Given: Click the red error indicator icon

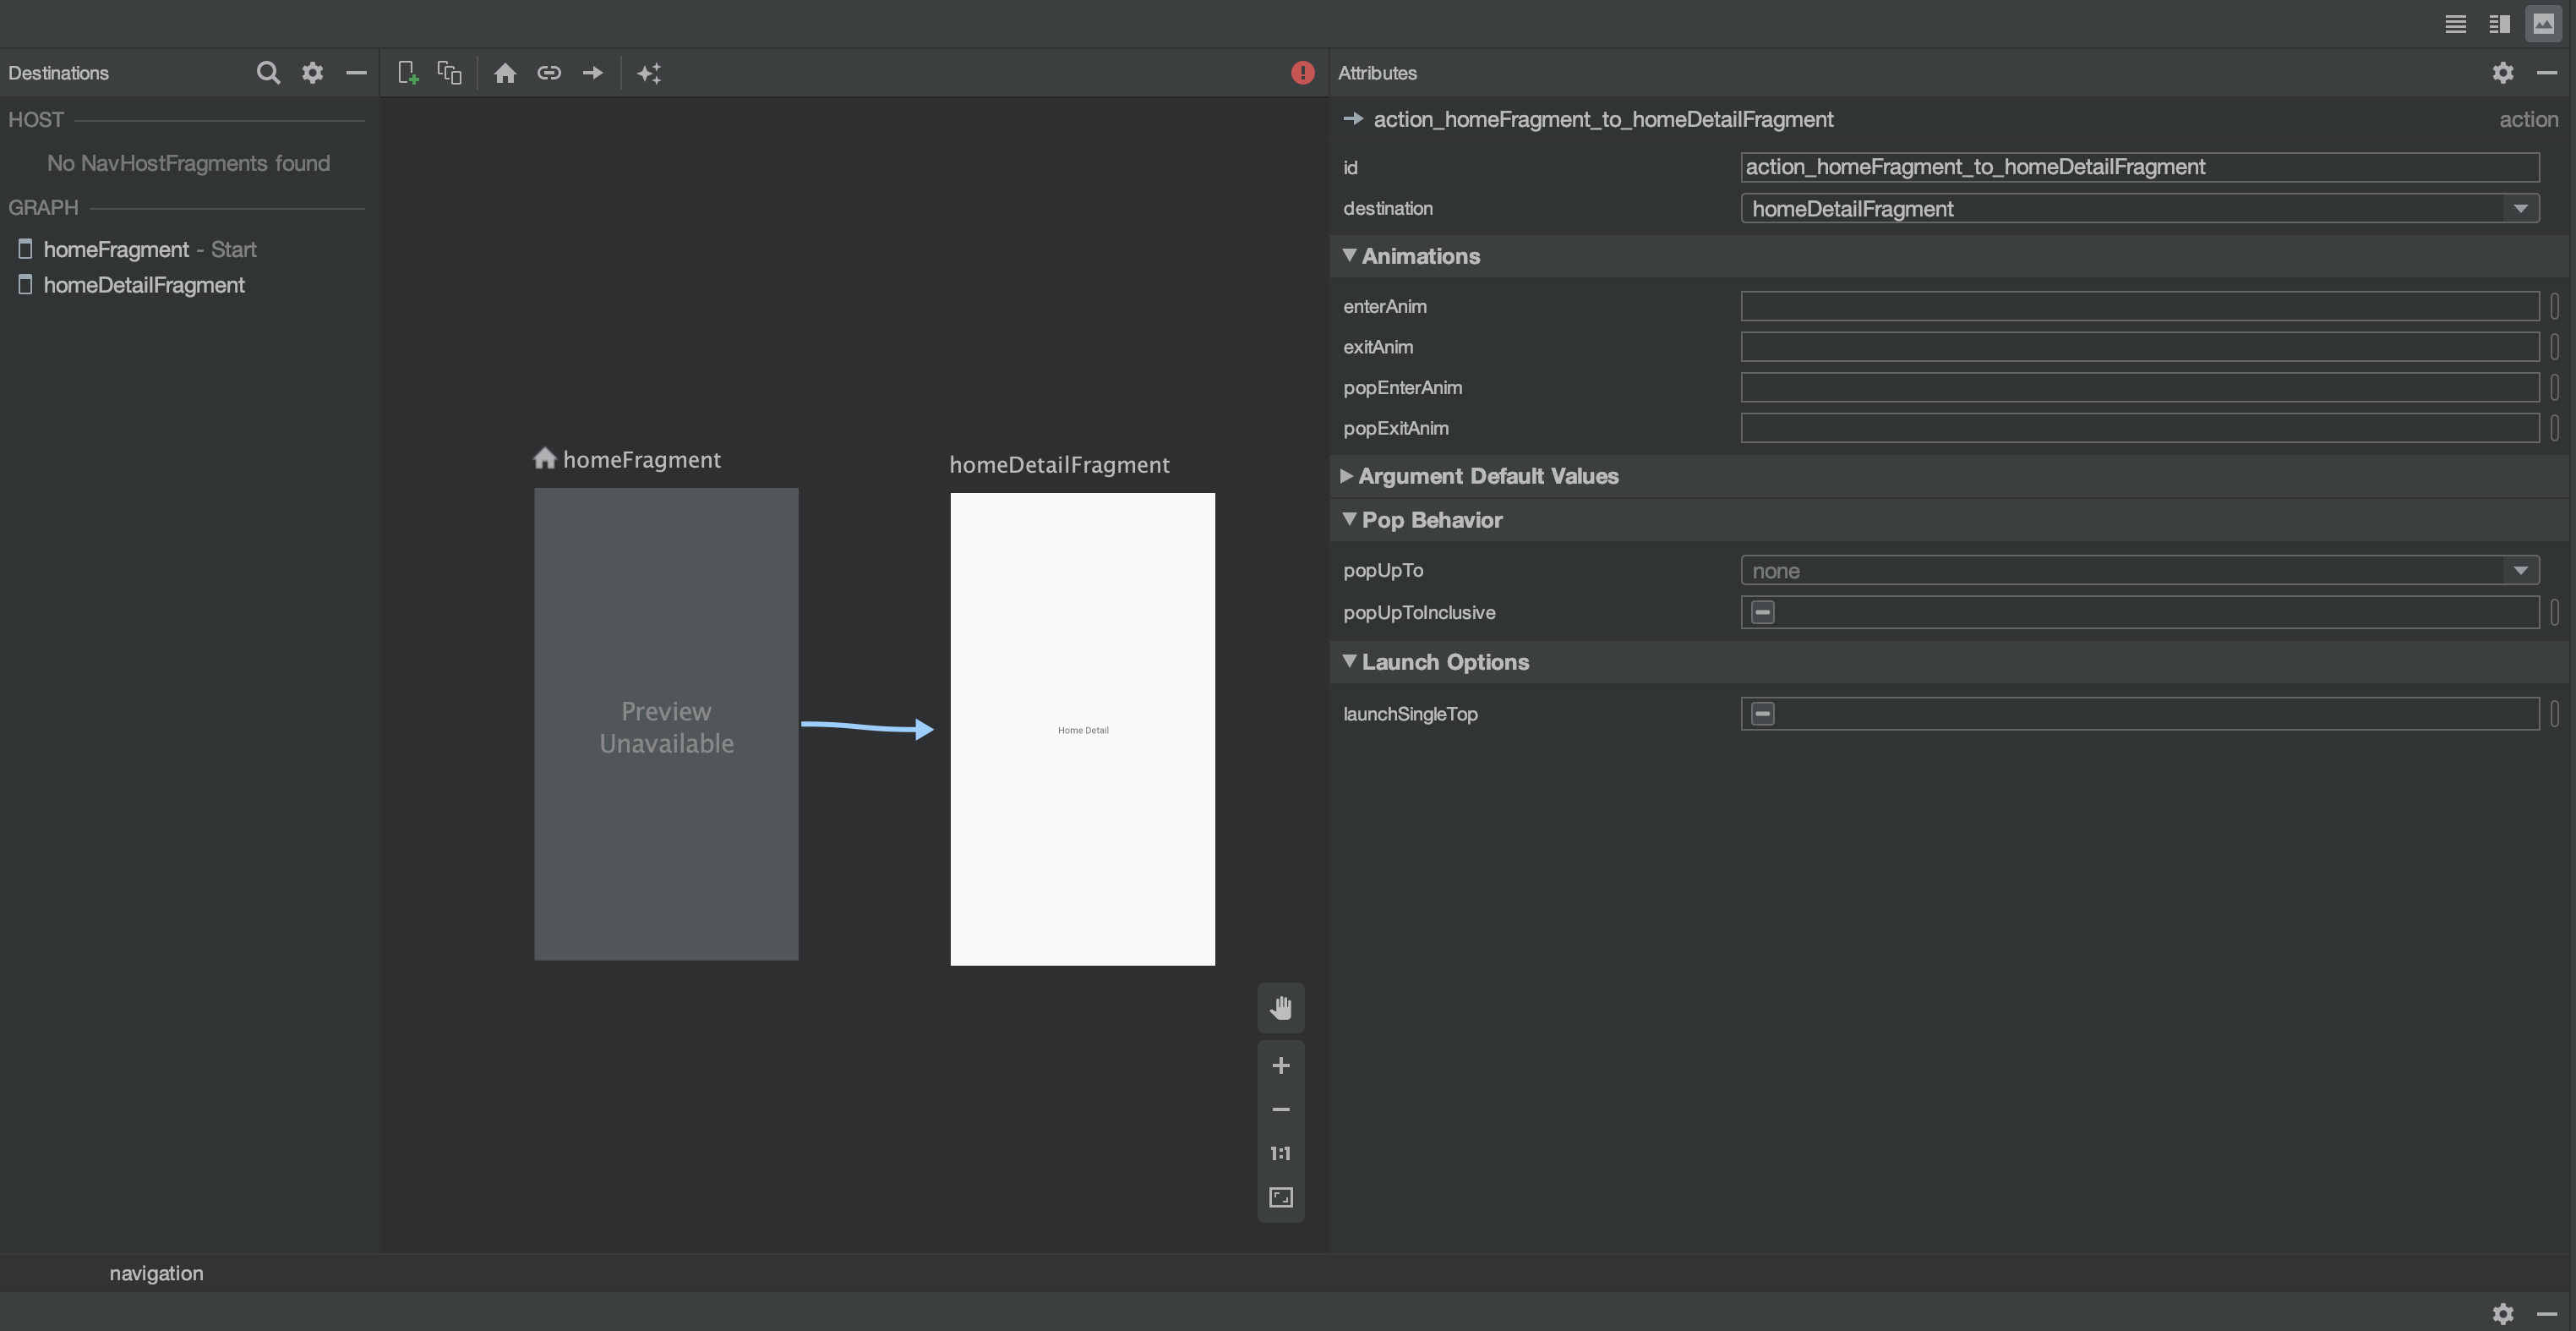Looking at the screenshot, I should point(1302,73).
